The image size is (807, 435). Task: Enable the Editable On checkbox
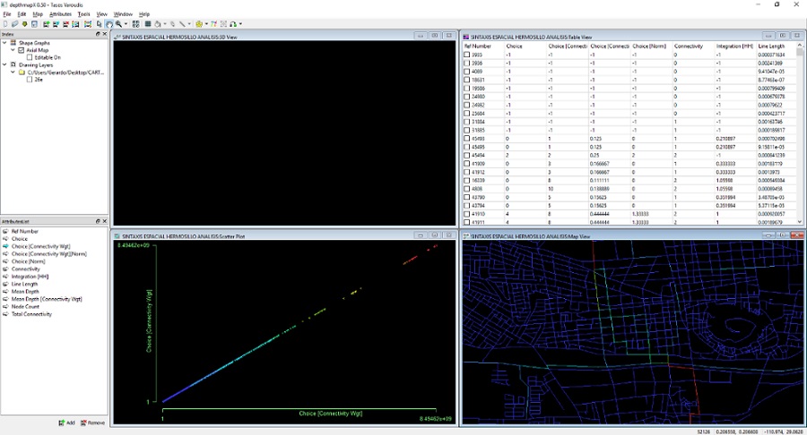click(x=30, y=57)
